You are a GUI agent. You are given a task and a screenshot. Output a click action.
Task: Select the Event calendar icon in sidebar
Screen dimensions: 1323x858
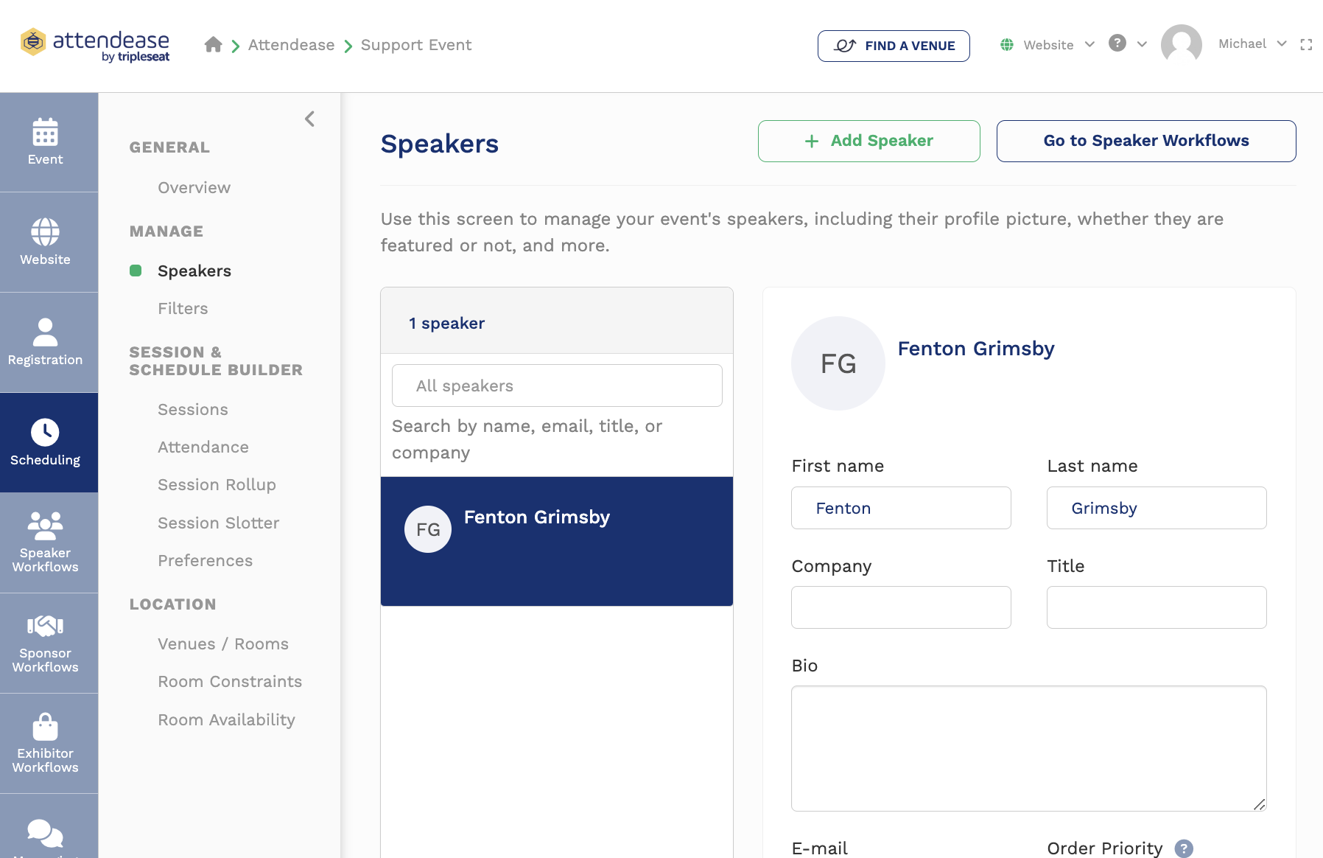(46, 134)
